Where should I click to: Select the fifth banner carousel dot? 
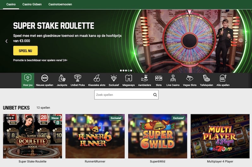(131, 70)
